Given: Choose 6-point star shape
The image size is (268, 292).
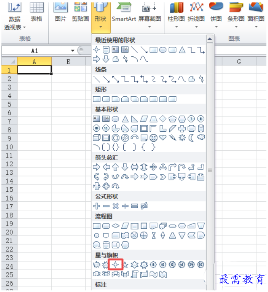Looking at the screenshot, I should (134, 265).
